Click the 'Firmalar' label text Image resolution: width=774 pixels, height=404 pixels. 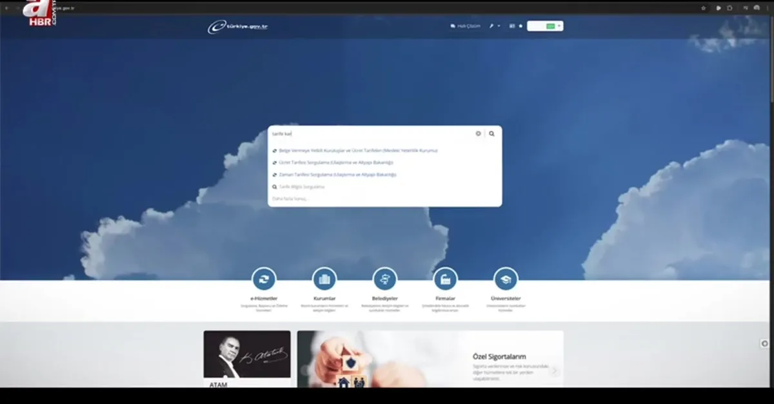point(445,299)
